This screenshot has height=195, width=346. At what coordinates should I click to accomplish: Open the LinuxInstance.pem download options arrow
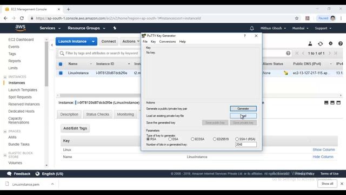click(52, 184)
